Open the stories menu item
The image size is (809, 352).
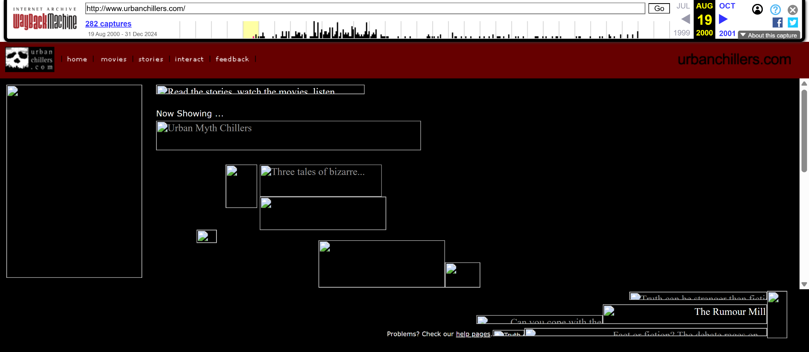pyautogui.click(x=151, y=59)
